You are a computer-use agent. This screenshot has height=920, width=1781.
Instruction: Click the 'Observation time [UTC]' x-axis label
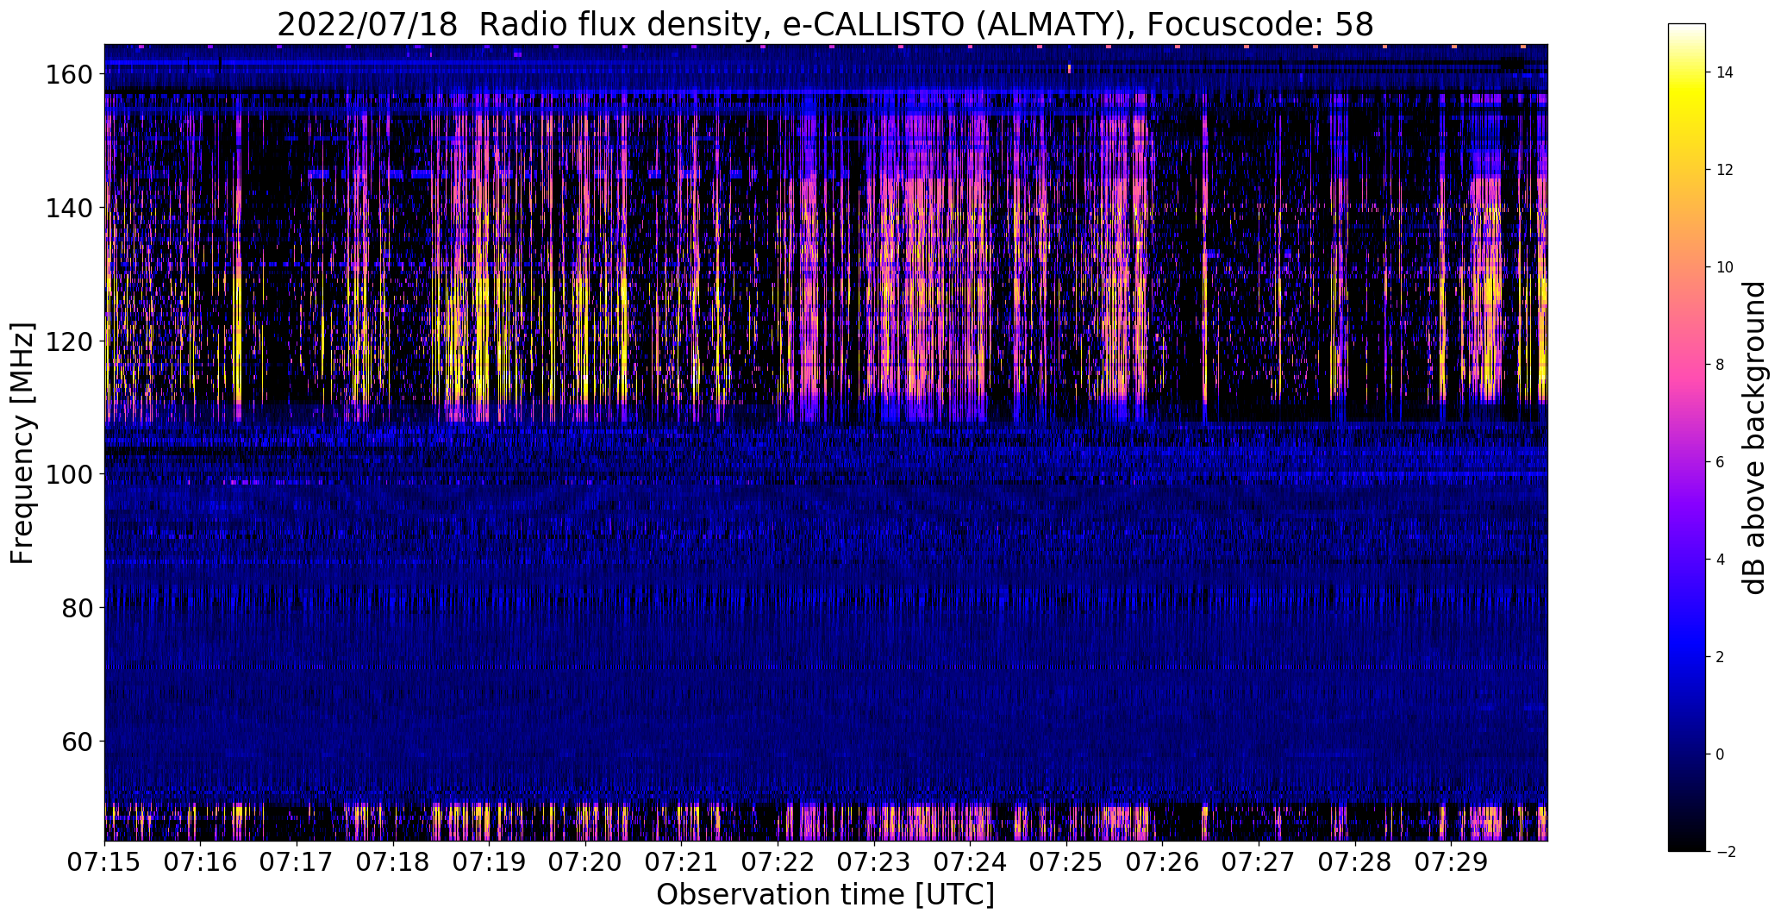pos(825,895)
